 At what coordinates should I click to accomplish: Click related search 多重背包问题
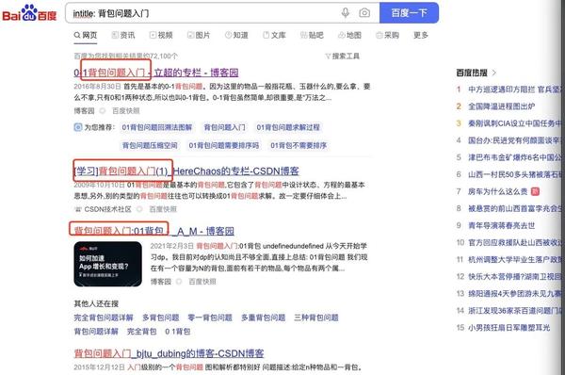(263, 318)
